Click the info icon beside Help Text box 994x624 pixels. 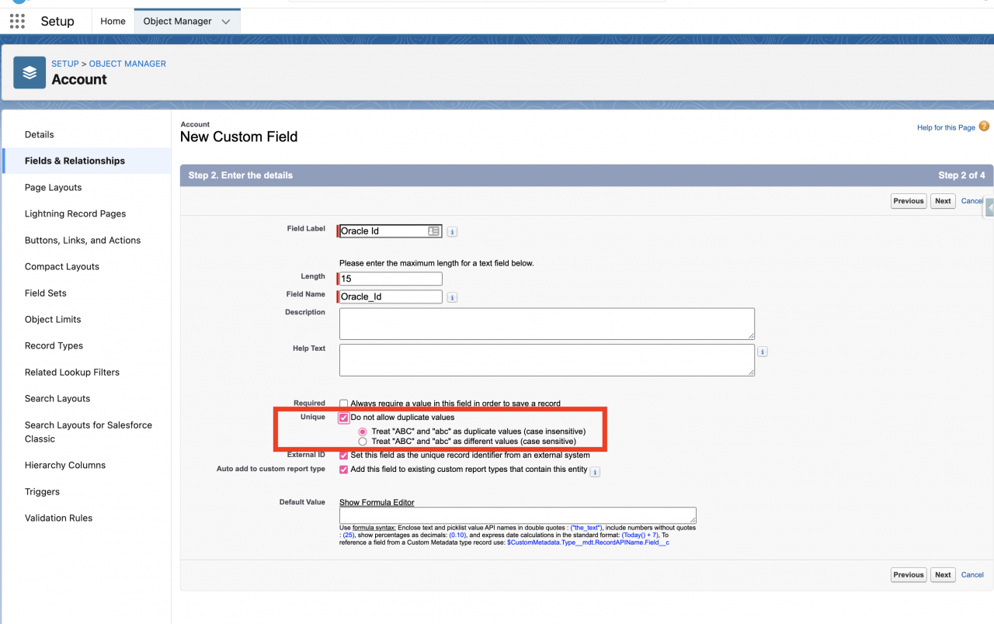coord(762,352)
